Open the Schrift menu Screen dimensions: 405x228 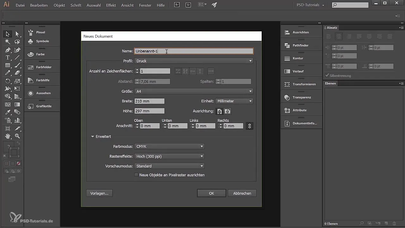click(x=76, y=5)
